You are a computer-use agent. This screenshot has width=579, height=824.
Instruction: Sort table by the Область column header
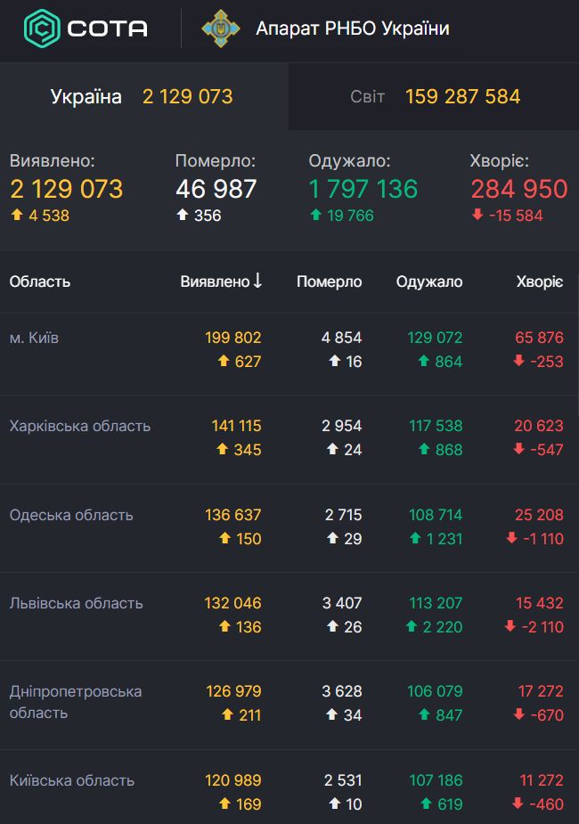coord(40,281)
